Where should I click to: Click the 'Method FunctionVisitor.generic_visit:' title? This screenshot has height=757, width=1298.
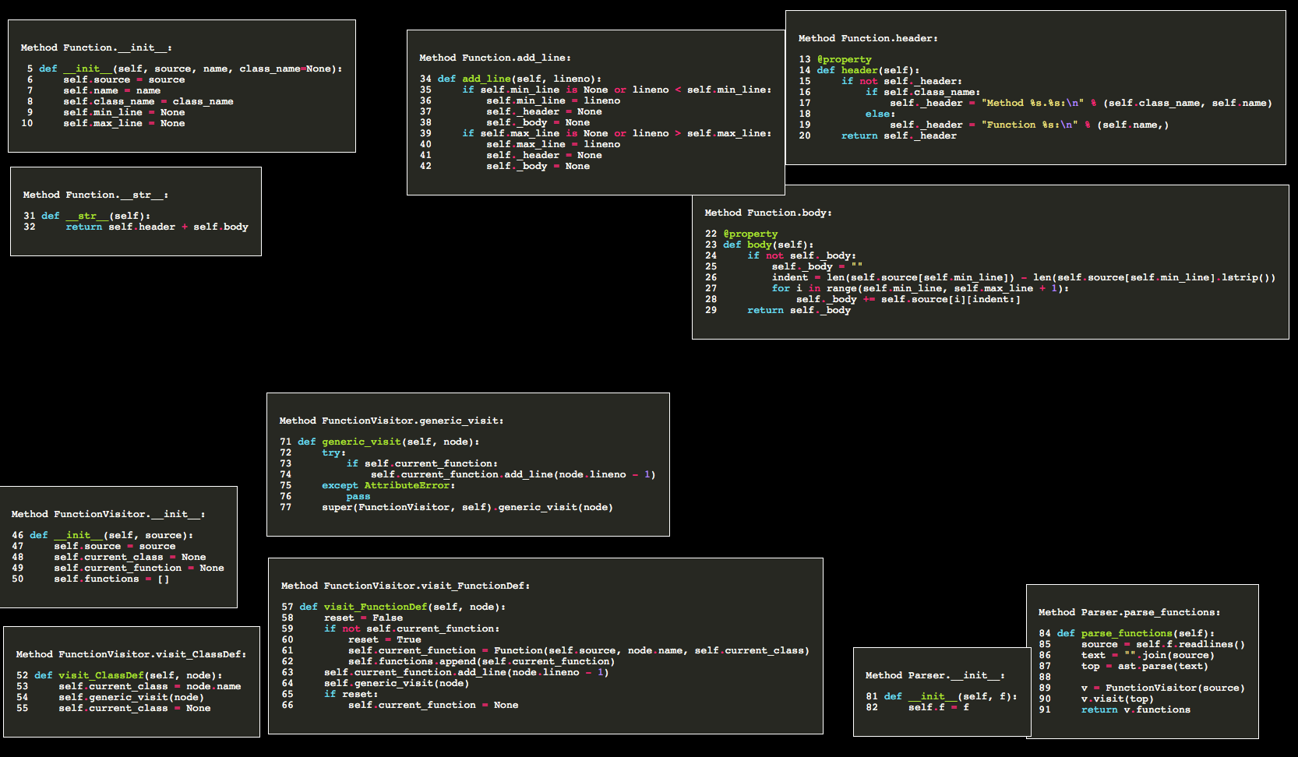(391, 421)
